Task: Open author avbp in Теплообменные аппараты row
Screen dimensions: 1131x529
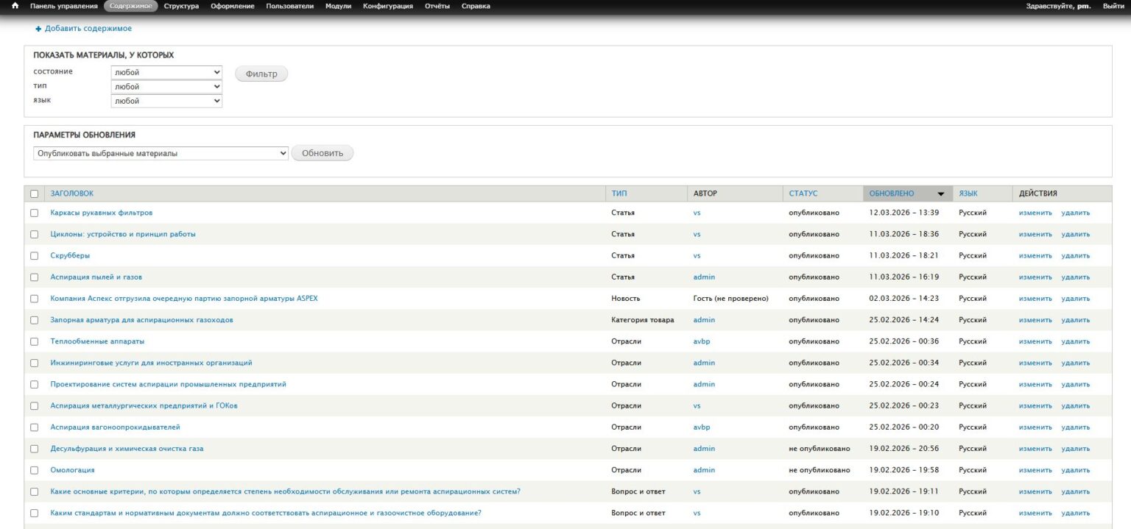Action: point(702,341)
